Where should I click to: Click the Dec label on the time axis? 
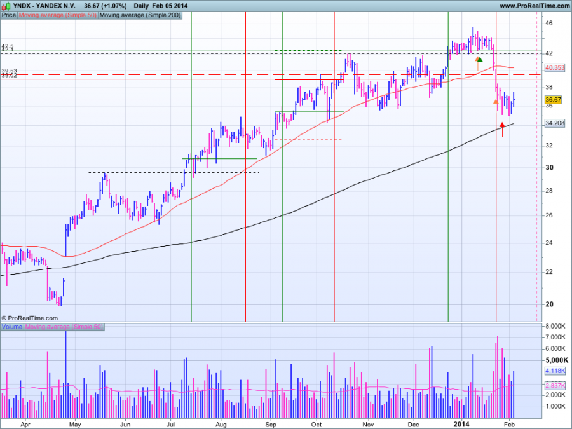pyautogui.click(x=413, y=425)
